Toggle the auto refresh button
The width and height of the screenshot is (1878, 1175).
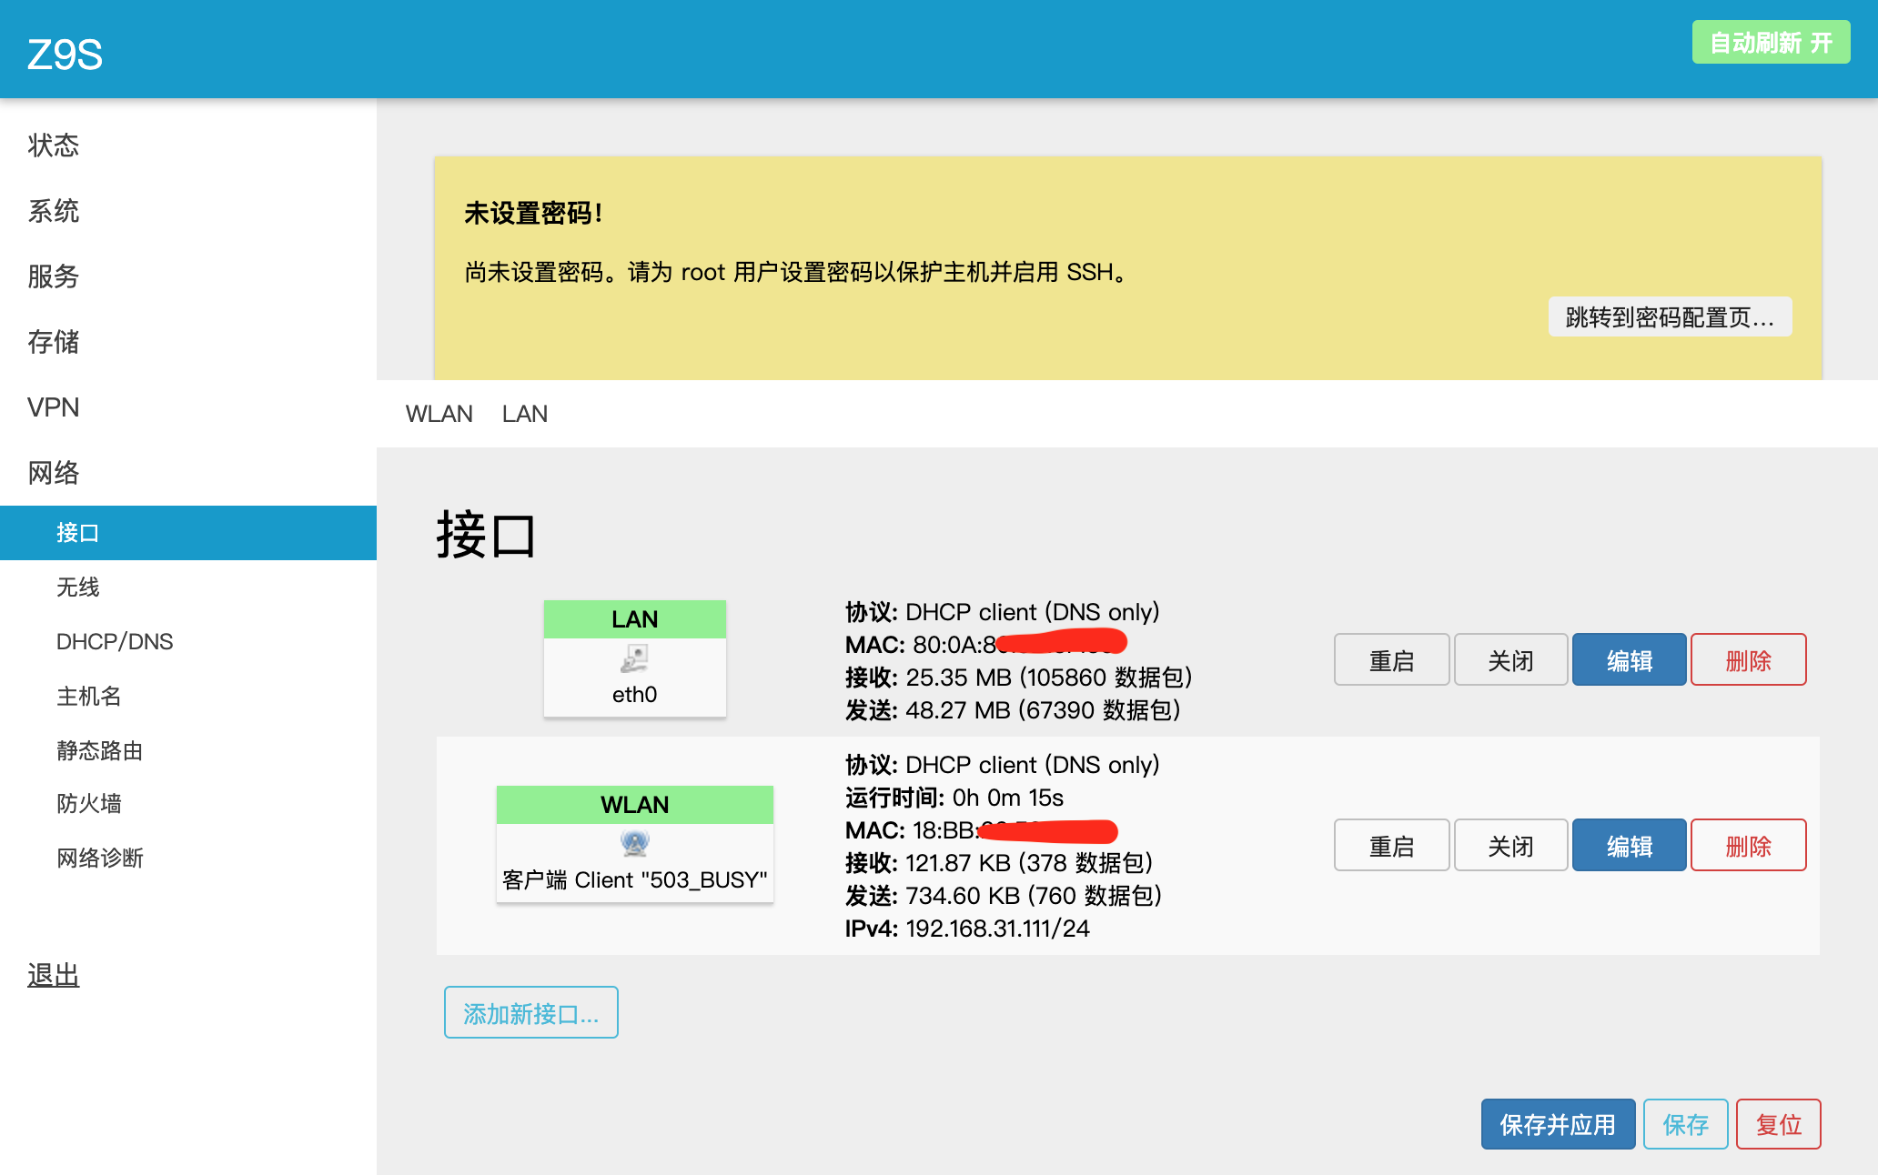pos(1771,42)
